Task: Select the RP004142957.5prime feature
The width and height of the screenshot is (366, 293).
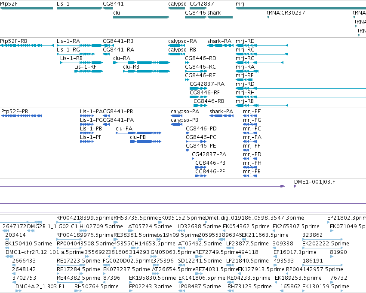Action: (x=288, y=274)
